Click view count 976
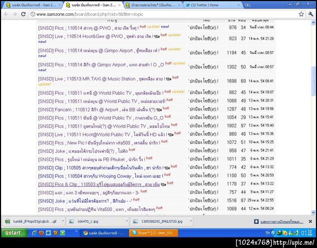 [x=232, y=27]
